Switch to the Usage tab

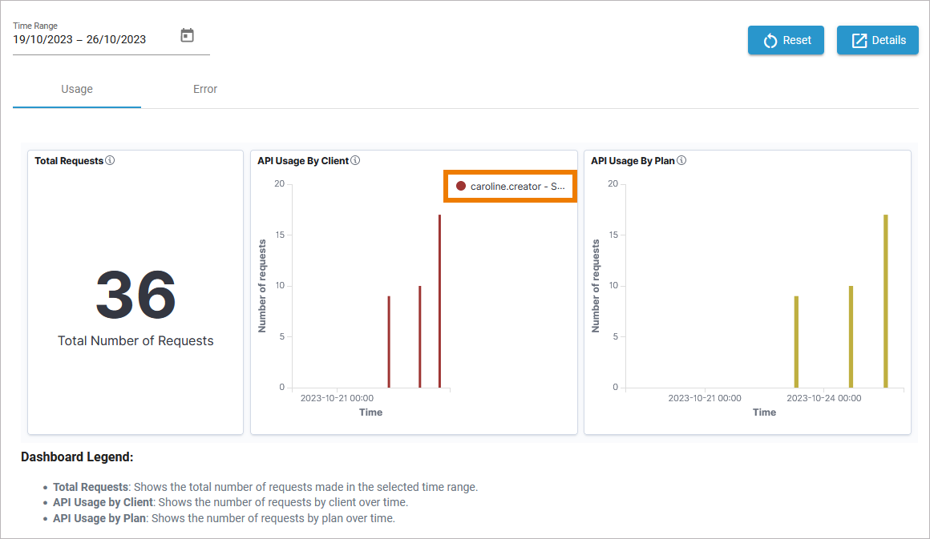[77, 89]
